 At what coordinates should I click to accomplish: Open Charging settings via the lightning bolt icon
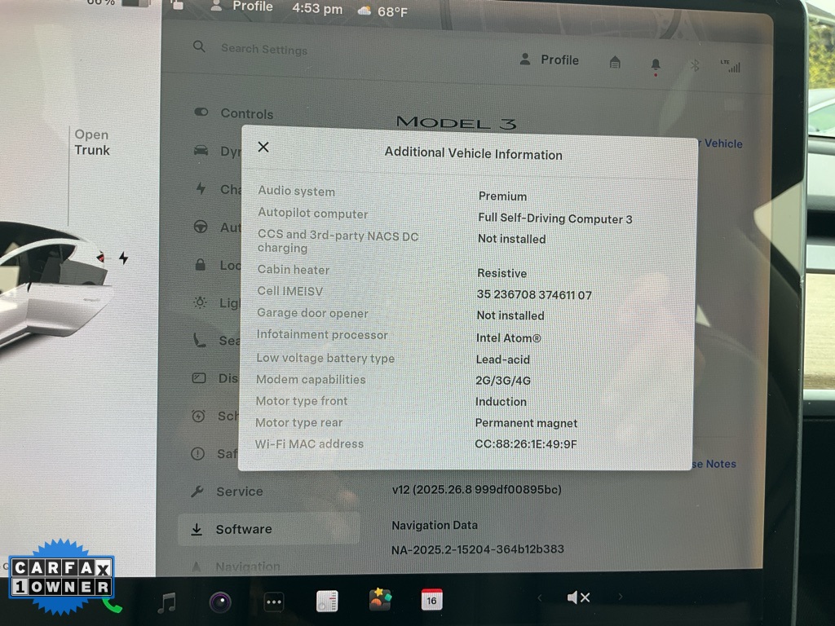[201, 189]
